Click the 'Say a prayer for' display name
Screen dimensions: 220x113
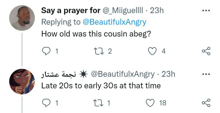[71, 11]
